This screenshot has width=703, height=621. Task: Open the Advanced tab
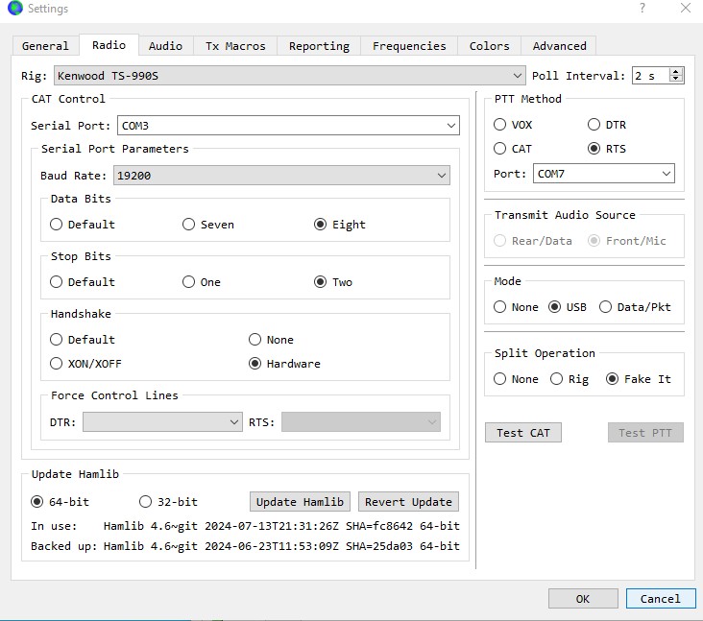click(x=559, y=46)
